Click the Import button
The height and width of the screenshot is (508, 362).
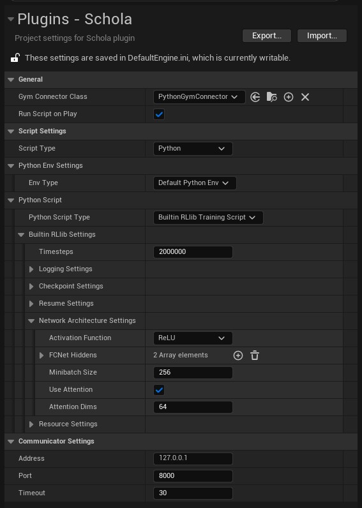click(x=322, y=36)
